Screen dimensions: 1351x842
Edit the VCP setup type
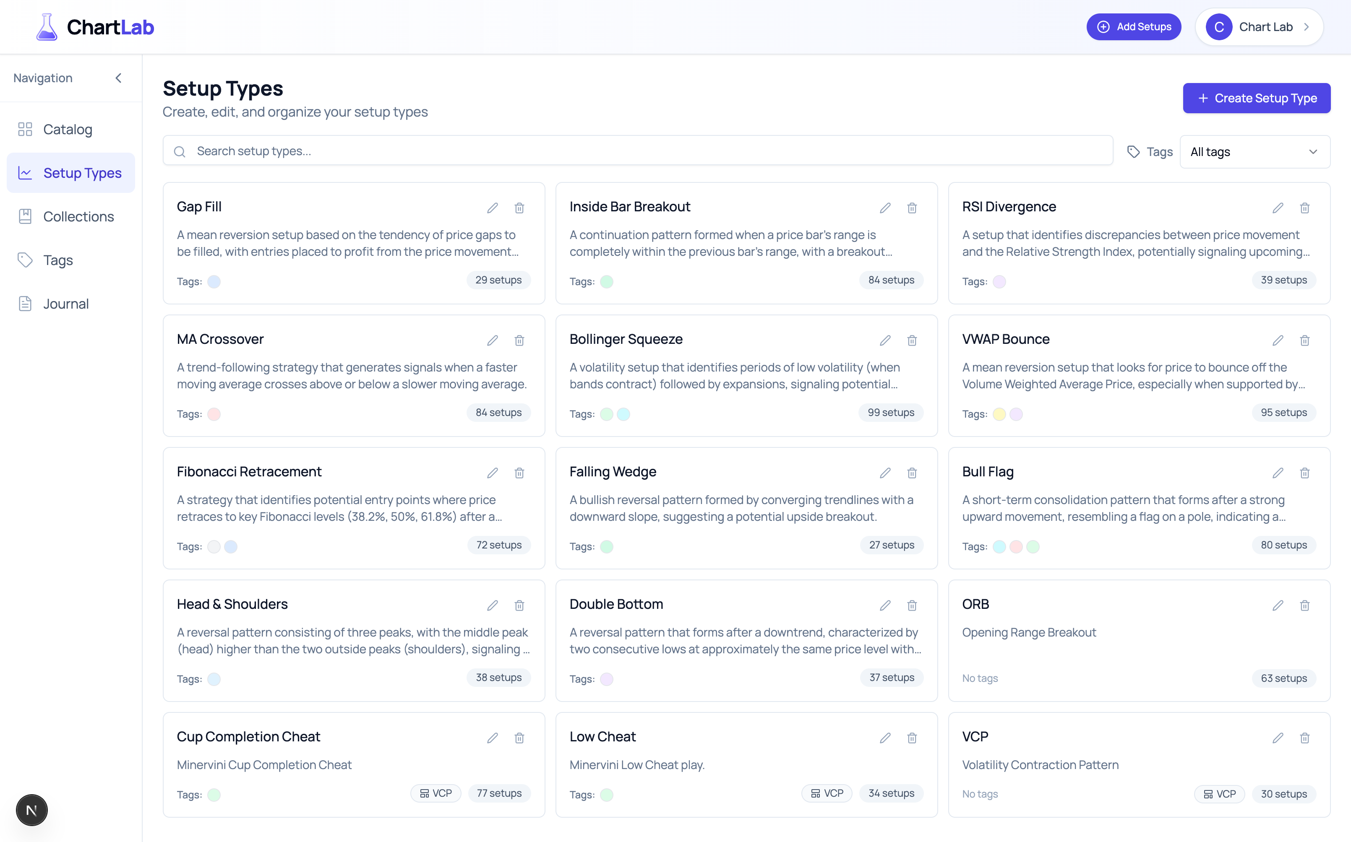tap(1278, 737)
